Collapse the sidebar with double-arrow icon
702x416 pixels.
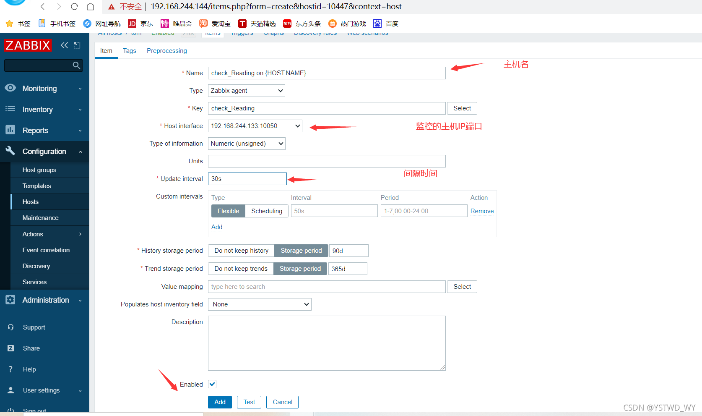(x=64, y=45)
